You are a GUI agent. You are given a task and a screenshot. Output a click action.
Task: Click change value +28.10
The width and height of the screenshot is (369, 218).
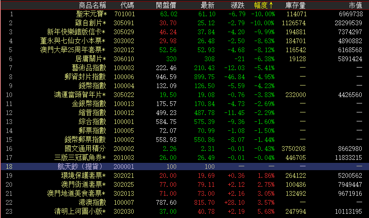pos(234,203)
